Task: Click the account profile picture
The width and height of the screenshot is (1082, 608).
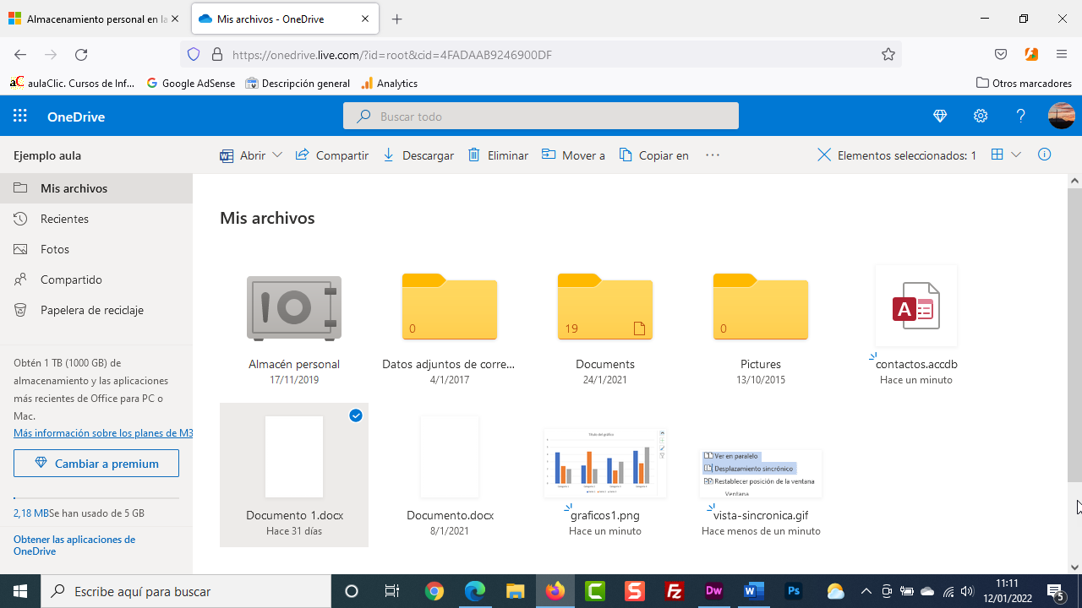Action: (x=1062, y=116)
